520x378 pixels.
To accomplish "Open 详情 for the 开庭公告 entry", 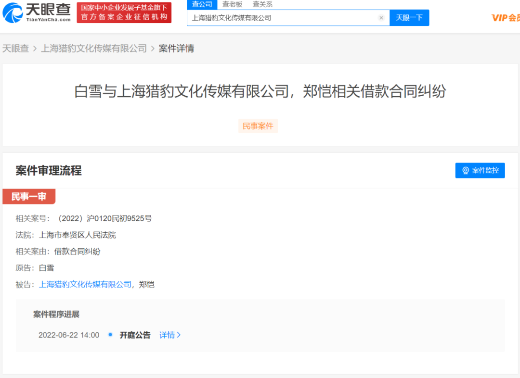I will coord(170,335).
